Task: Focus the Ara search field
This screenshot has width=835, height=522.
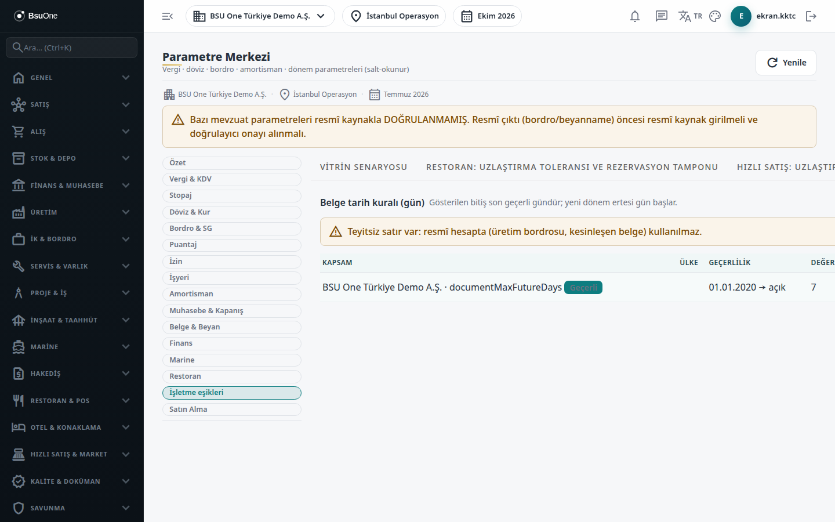Action: coord(72,48)
